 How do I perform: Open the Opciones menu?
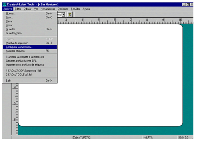click(63, 9)
